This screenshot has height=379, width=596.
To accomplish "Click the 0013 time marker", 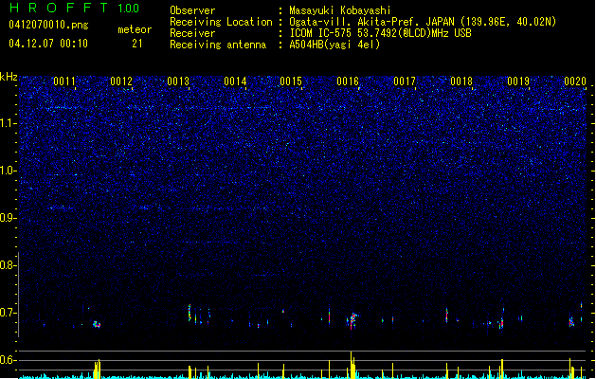I will point(178,81).
